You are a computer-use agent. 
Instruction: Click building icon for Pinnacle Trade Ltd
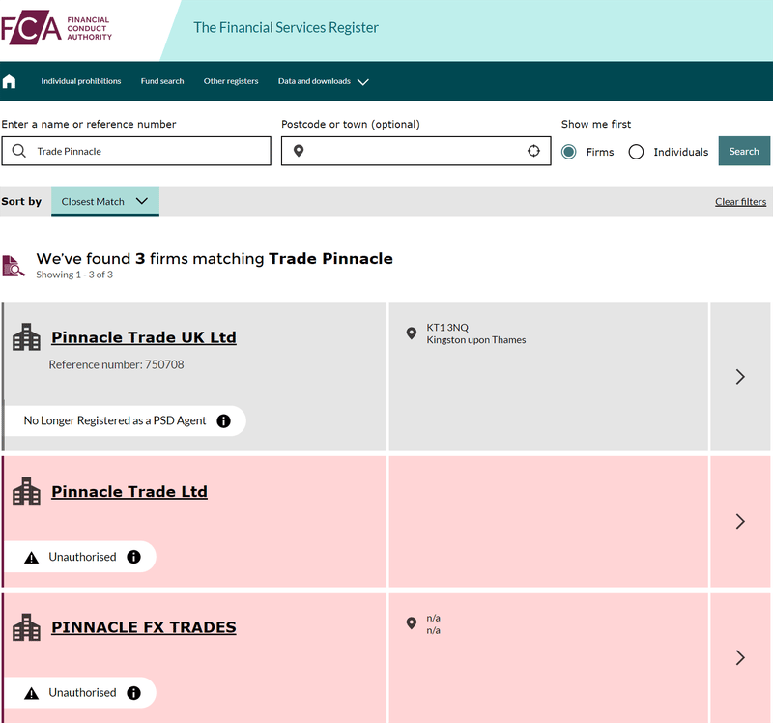click(27, 491)
